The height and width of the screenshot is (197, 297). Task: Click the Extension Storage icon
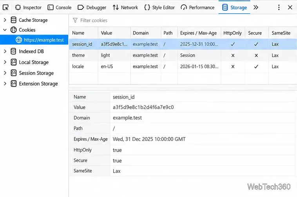pos(13,84)
